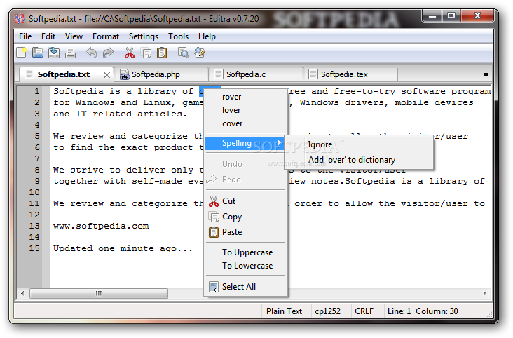Click the Undo arrow in toolbar
This screenshot has width=513, height=338.
(92, 53)
